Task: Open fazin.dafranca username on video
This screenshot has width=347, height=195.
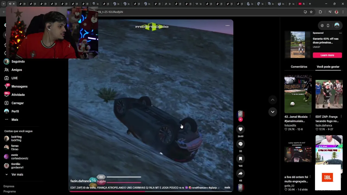Action: coord(81,181)
